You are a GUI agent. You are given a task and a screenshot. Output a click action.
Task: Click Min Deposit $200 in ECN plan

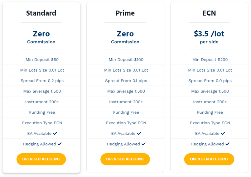210,60
